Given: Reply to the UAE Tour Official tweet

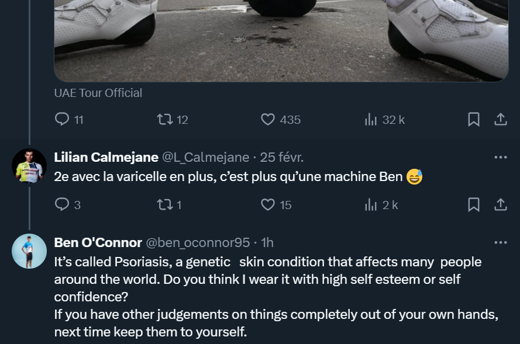Looking at the screenshot, I should tap(62, 120).
